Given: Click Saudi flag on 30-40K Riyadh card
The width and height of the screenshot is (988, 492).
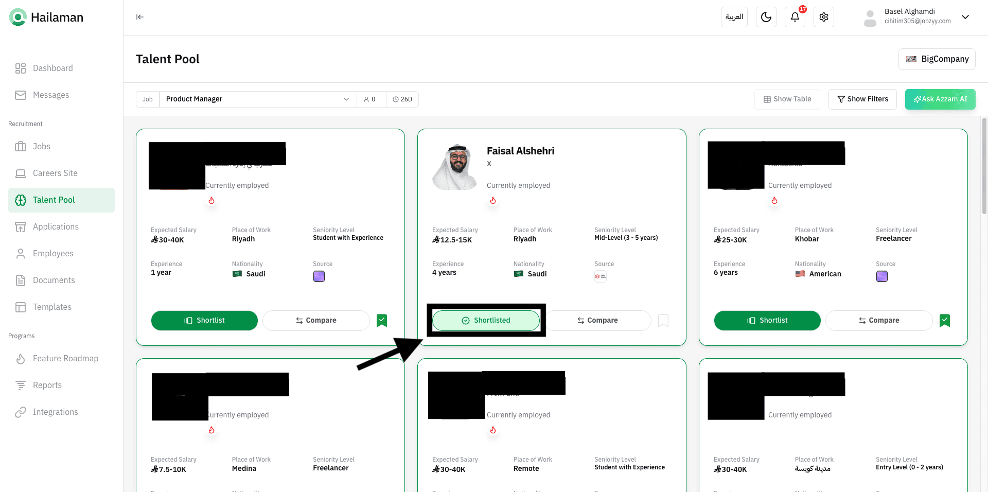Looking at the screenshot, I should coord(237,274).
